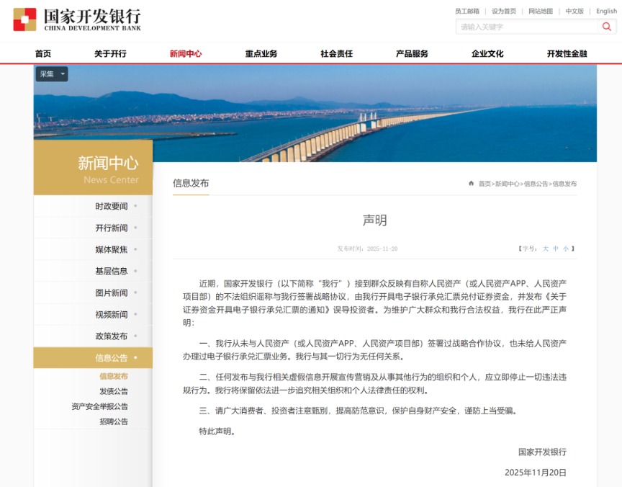Expand the 采集 dropdown arrow
Viewport: 622px width, 487px height.
click(63, 73)
